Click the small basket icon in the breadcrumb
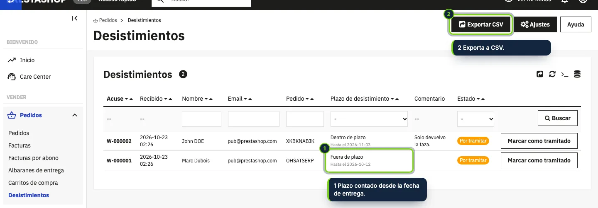The height and width of the screenshot is (208, 598). click(x=96, y=20)
